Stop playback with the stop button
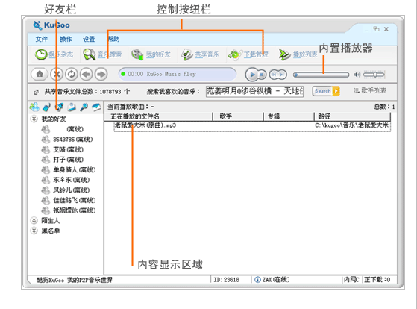Image resolution: width=417 pixels, height=309 pixels. click(x=262, y=75)
